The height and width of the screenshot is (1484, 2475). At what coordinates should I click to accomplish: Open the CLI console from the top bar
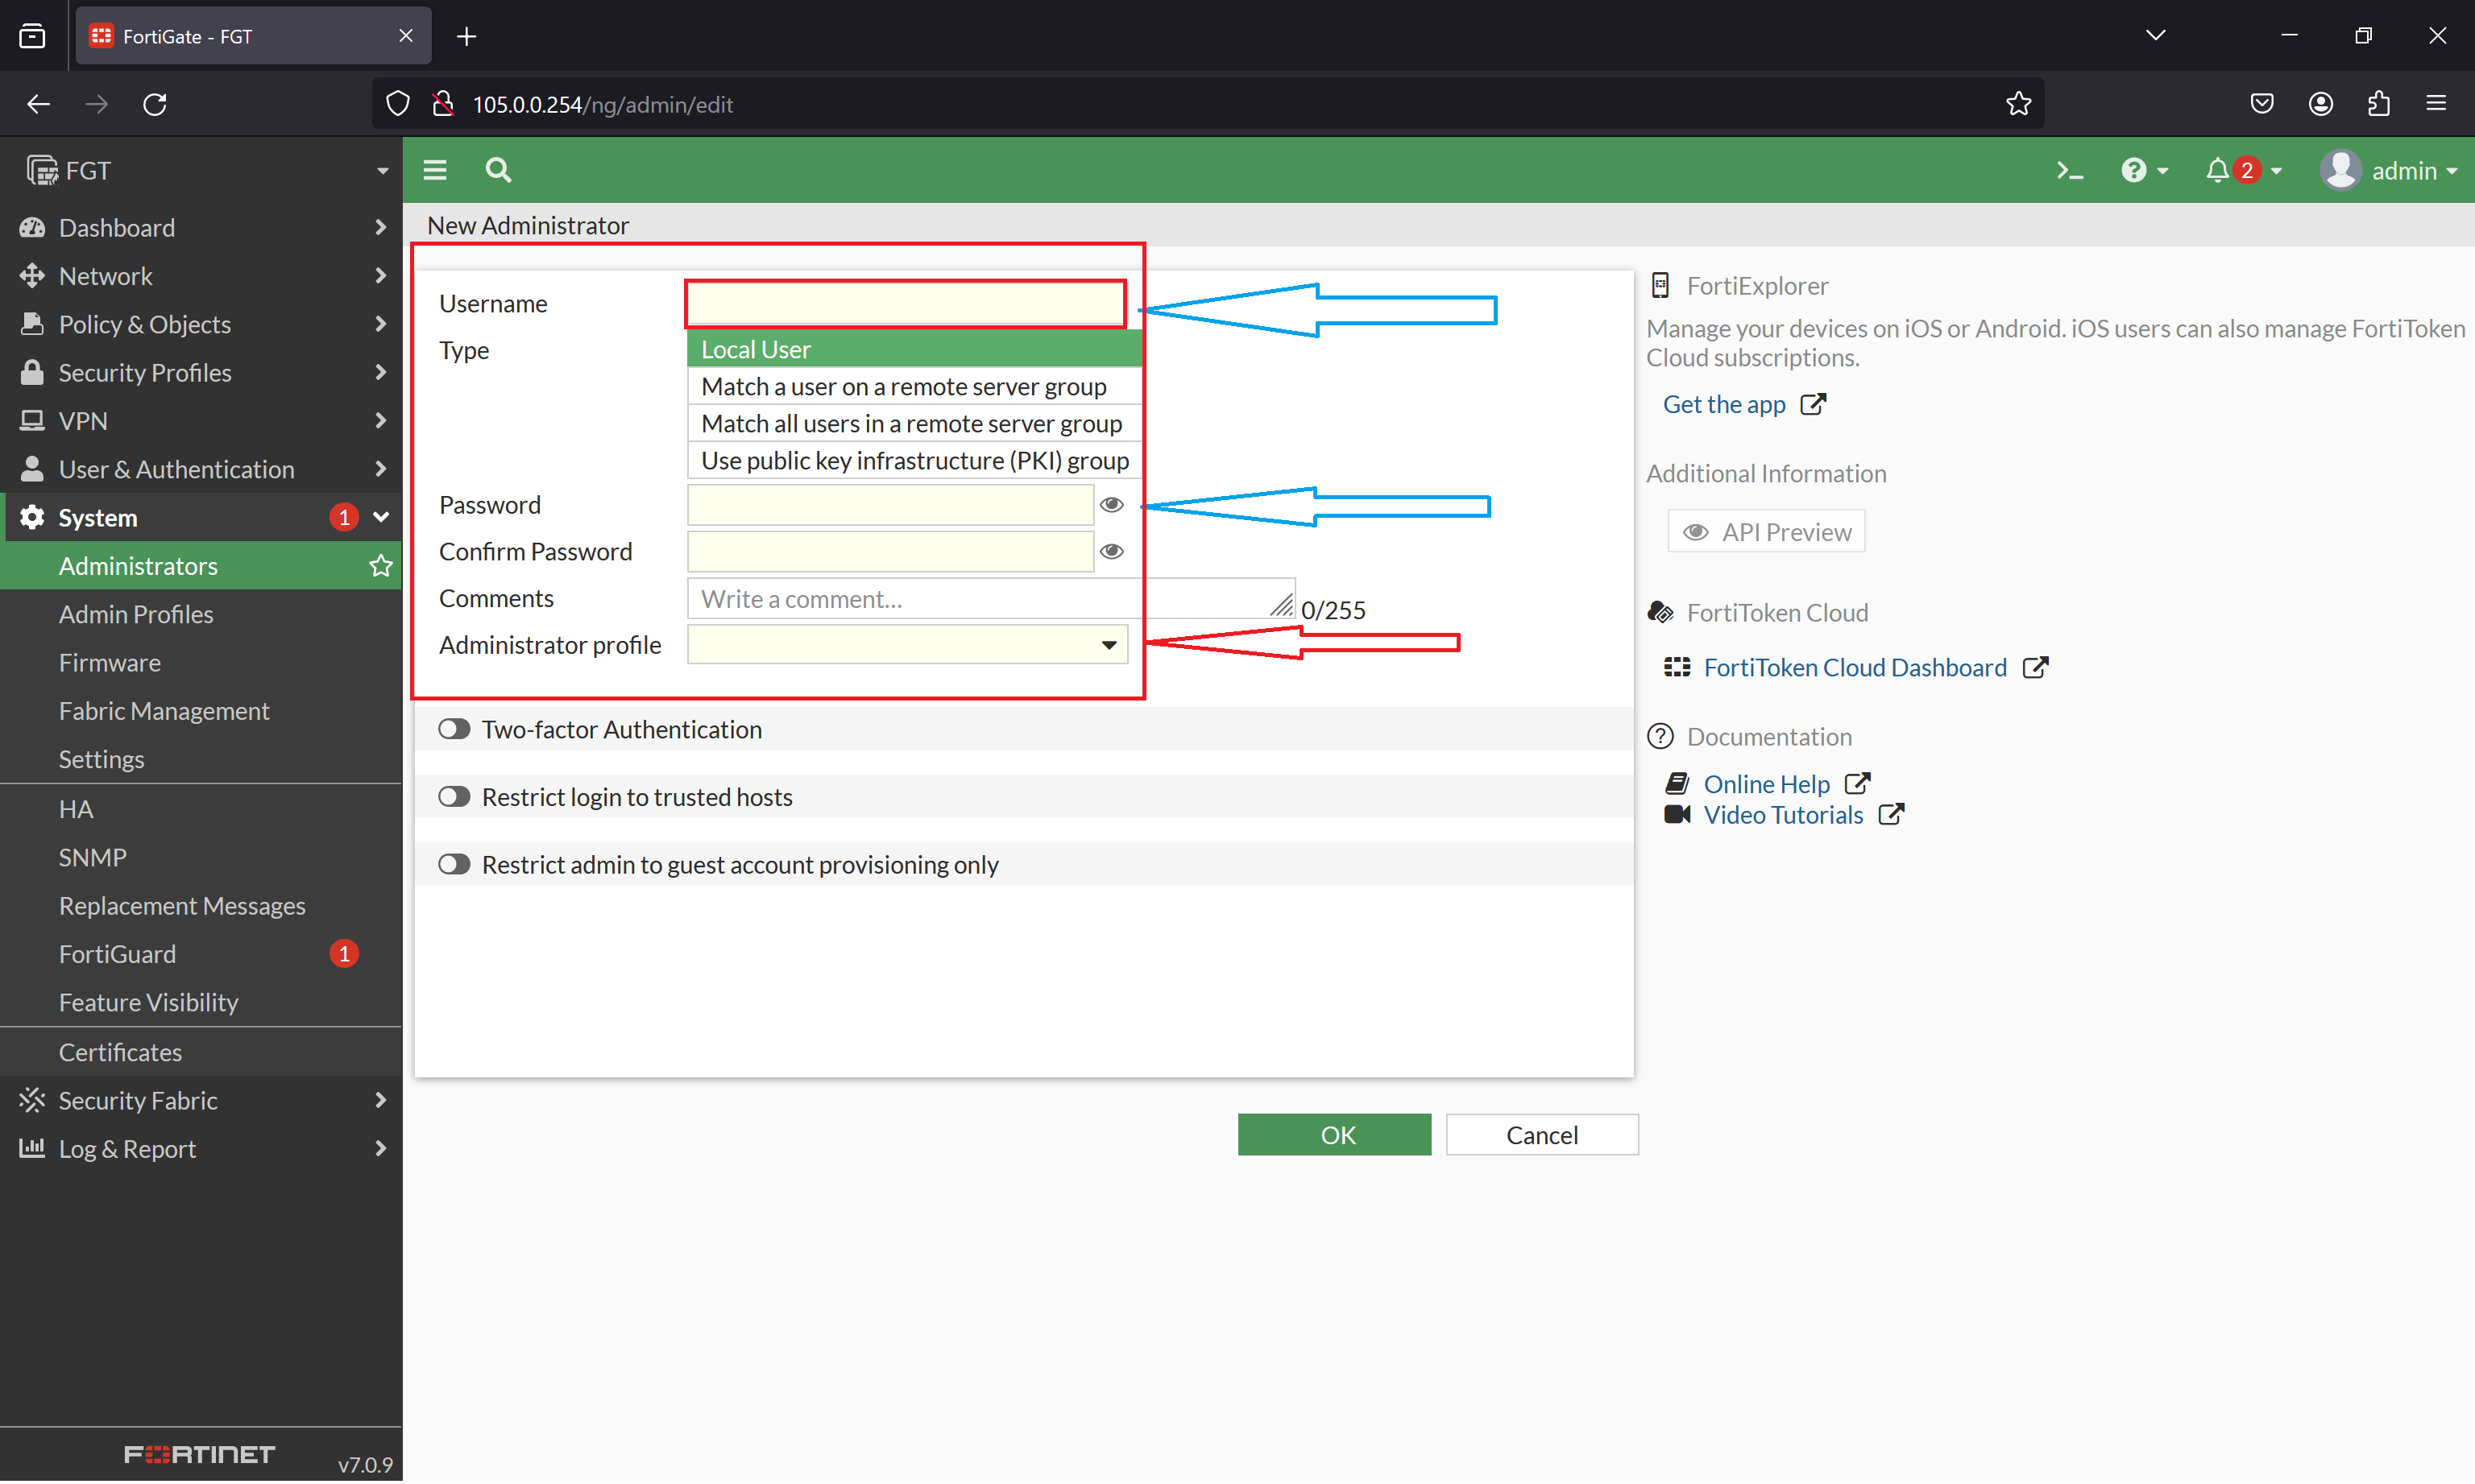tap(2070, 170)
